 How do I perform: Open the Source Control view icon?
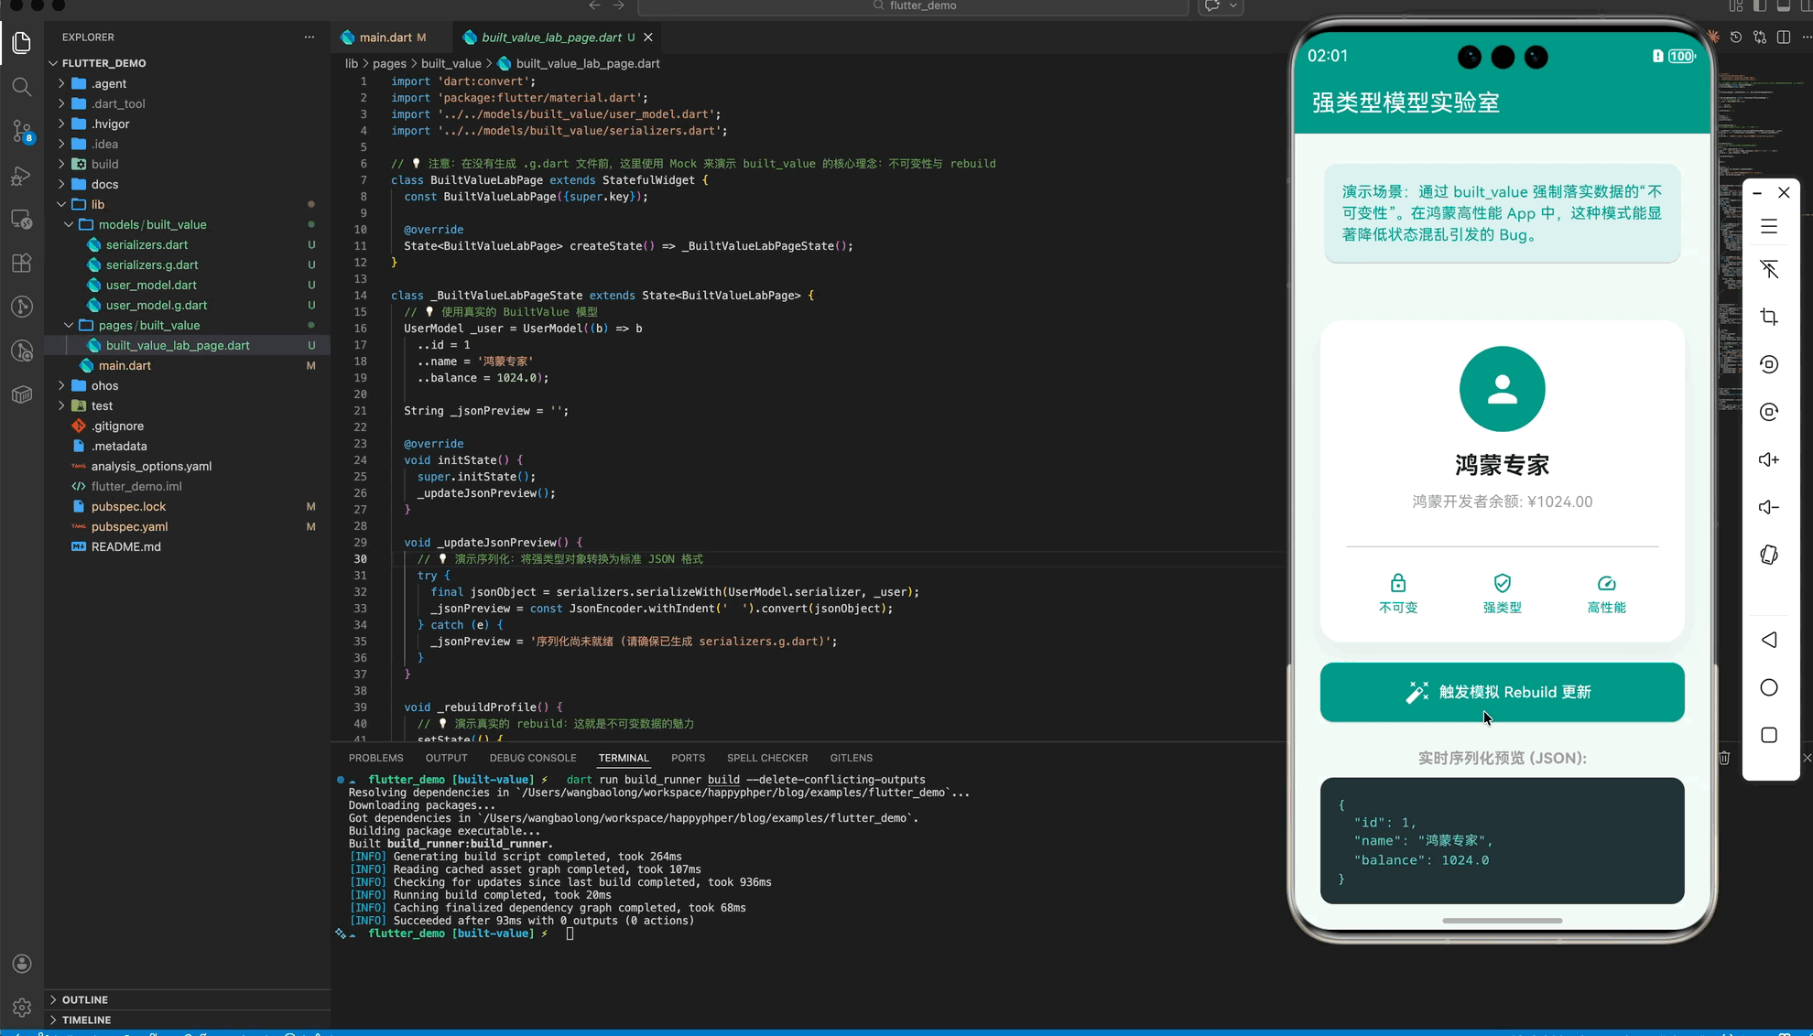click(x=21, y=131)
